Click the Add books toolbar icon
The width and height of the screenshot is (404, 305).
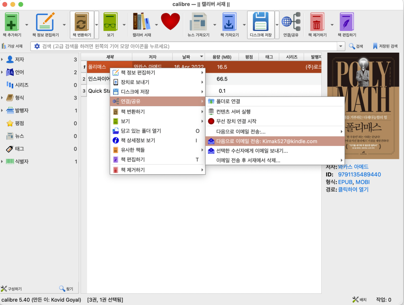[12, 22]
